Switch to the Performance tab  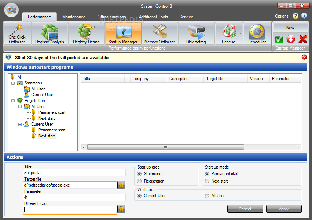[39, 17]
